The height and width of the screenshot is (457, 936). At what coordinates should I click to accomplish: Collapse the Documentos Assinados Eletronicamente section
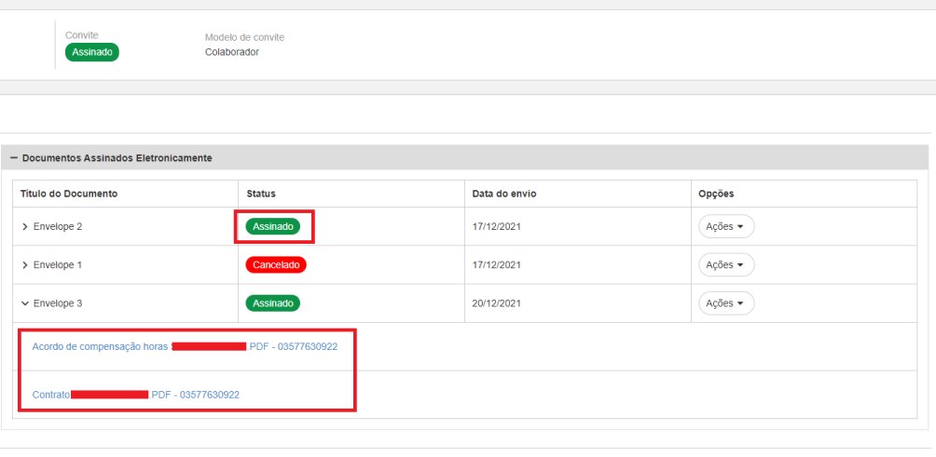pos(14,158)
